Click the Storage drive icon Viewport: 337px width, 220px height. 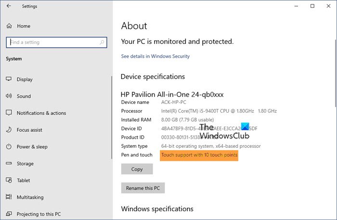[x=9, y=164]
